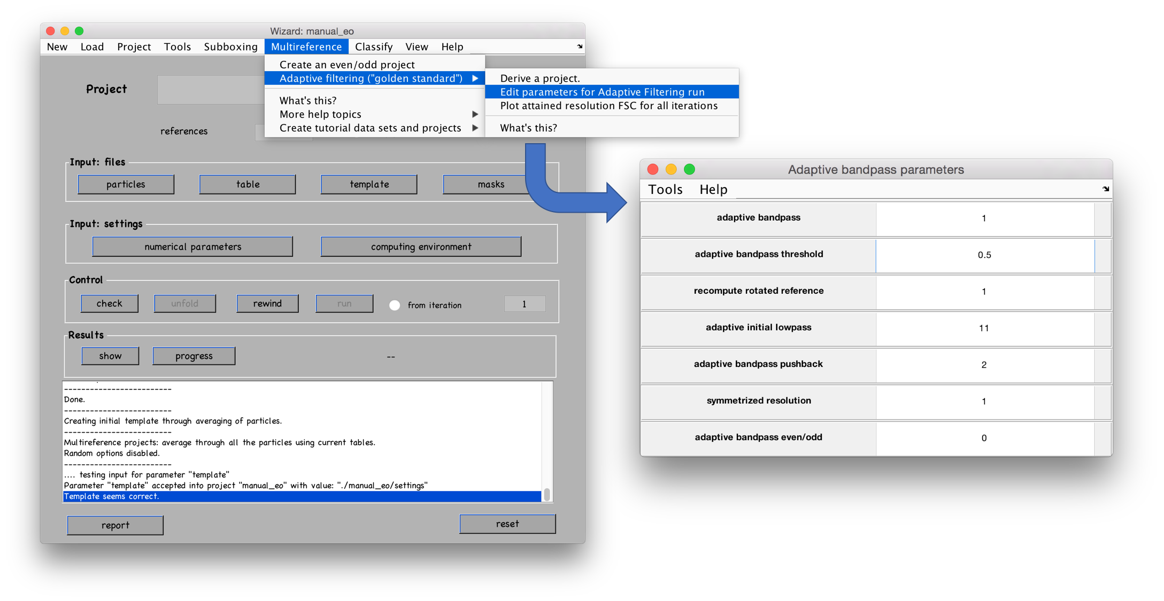Image resolution: width=1164 pixels, height=601 pixels.
Task: Open the Classify menu
Action: click(x=374, y=47)
